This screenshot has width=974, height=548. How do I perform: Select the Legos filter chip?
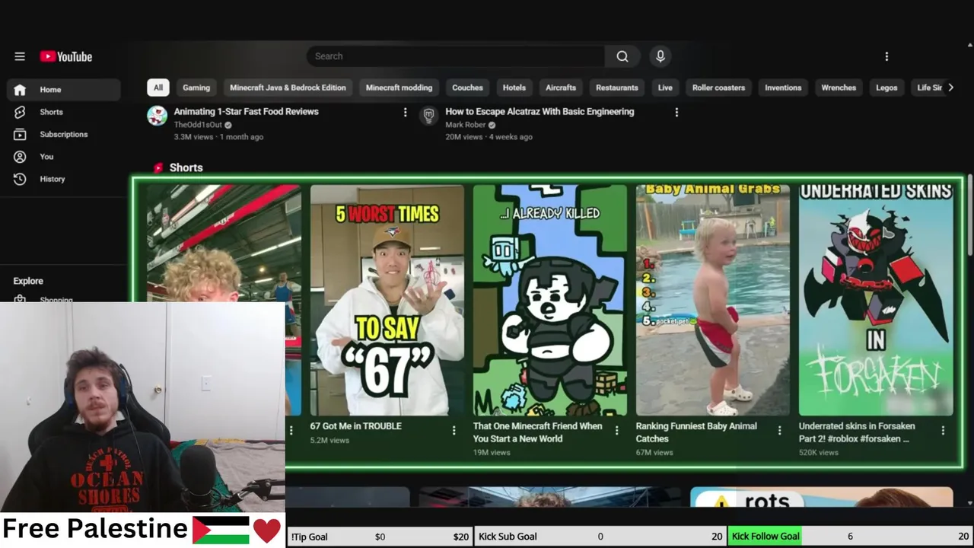[886, 88]
